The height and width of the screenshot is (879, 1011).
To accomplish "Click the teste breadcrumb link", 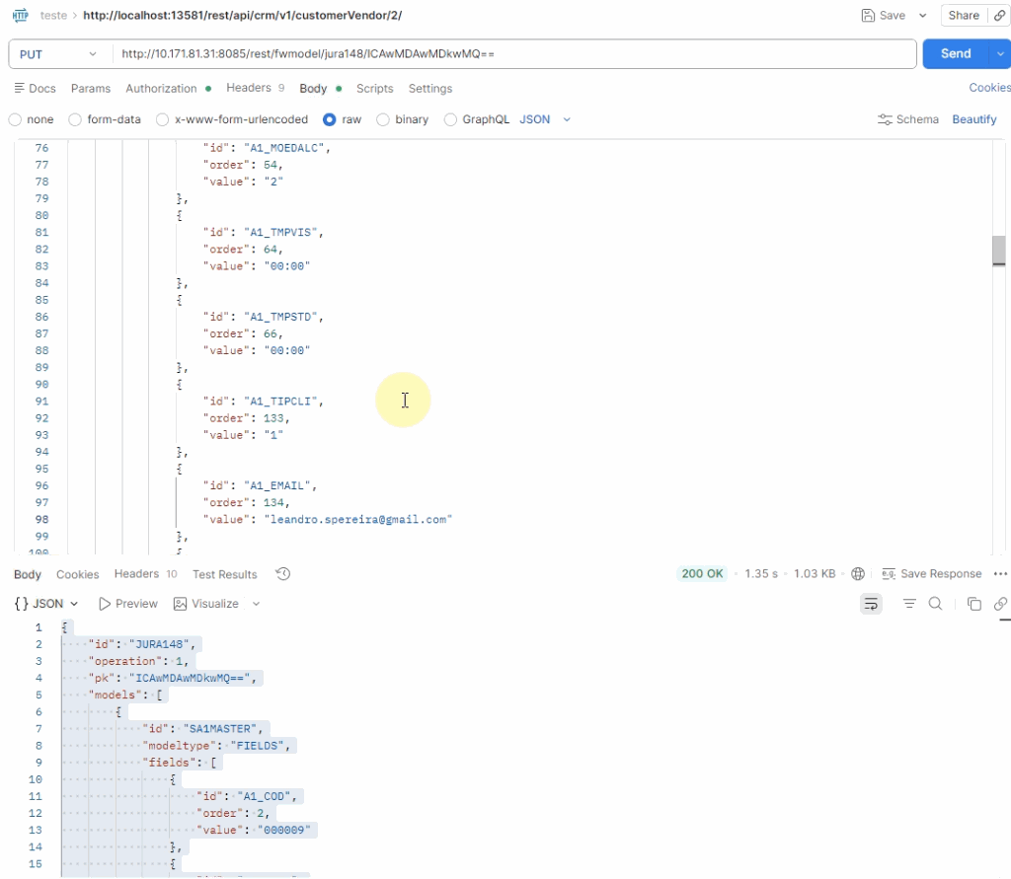I will (x=53, y=16).
